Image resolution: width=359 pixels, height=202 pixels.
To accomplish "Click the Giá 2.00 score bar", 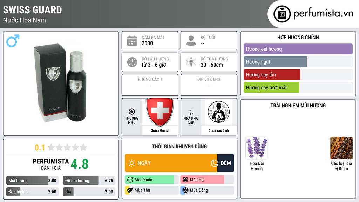I will pos(89,192).
